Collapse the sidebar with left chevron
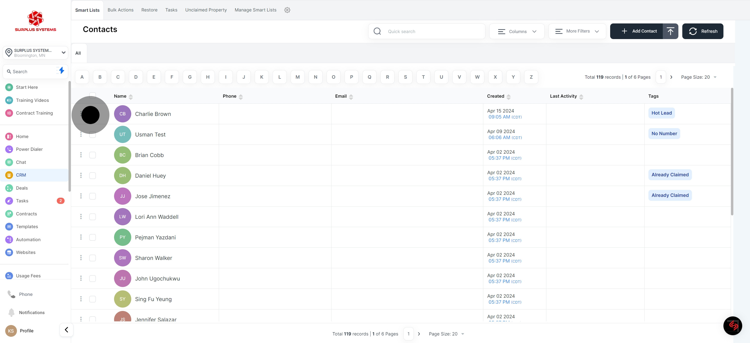This screenshot has height=343, width=750. (66, 330)
